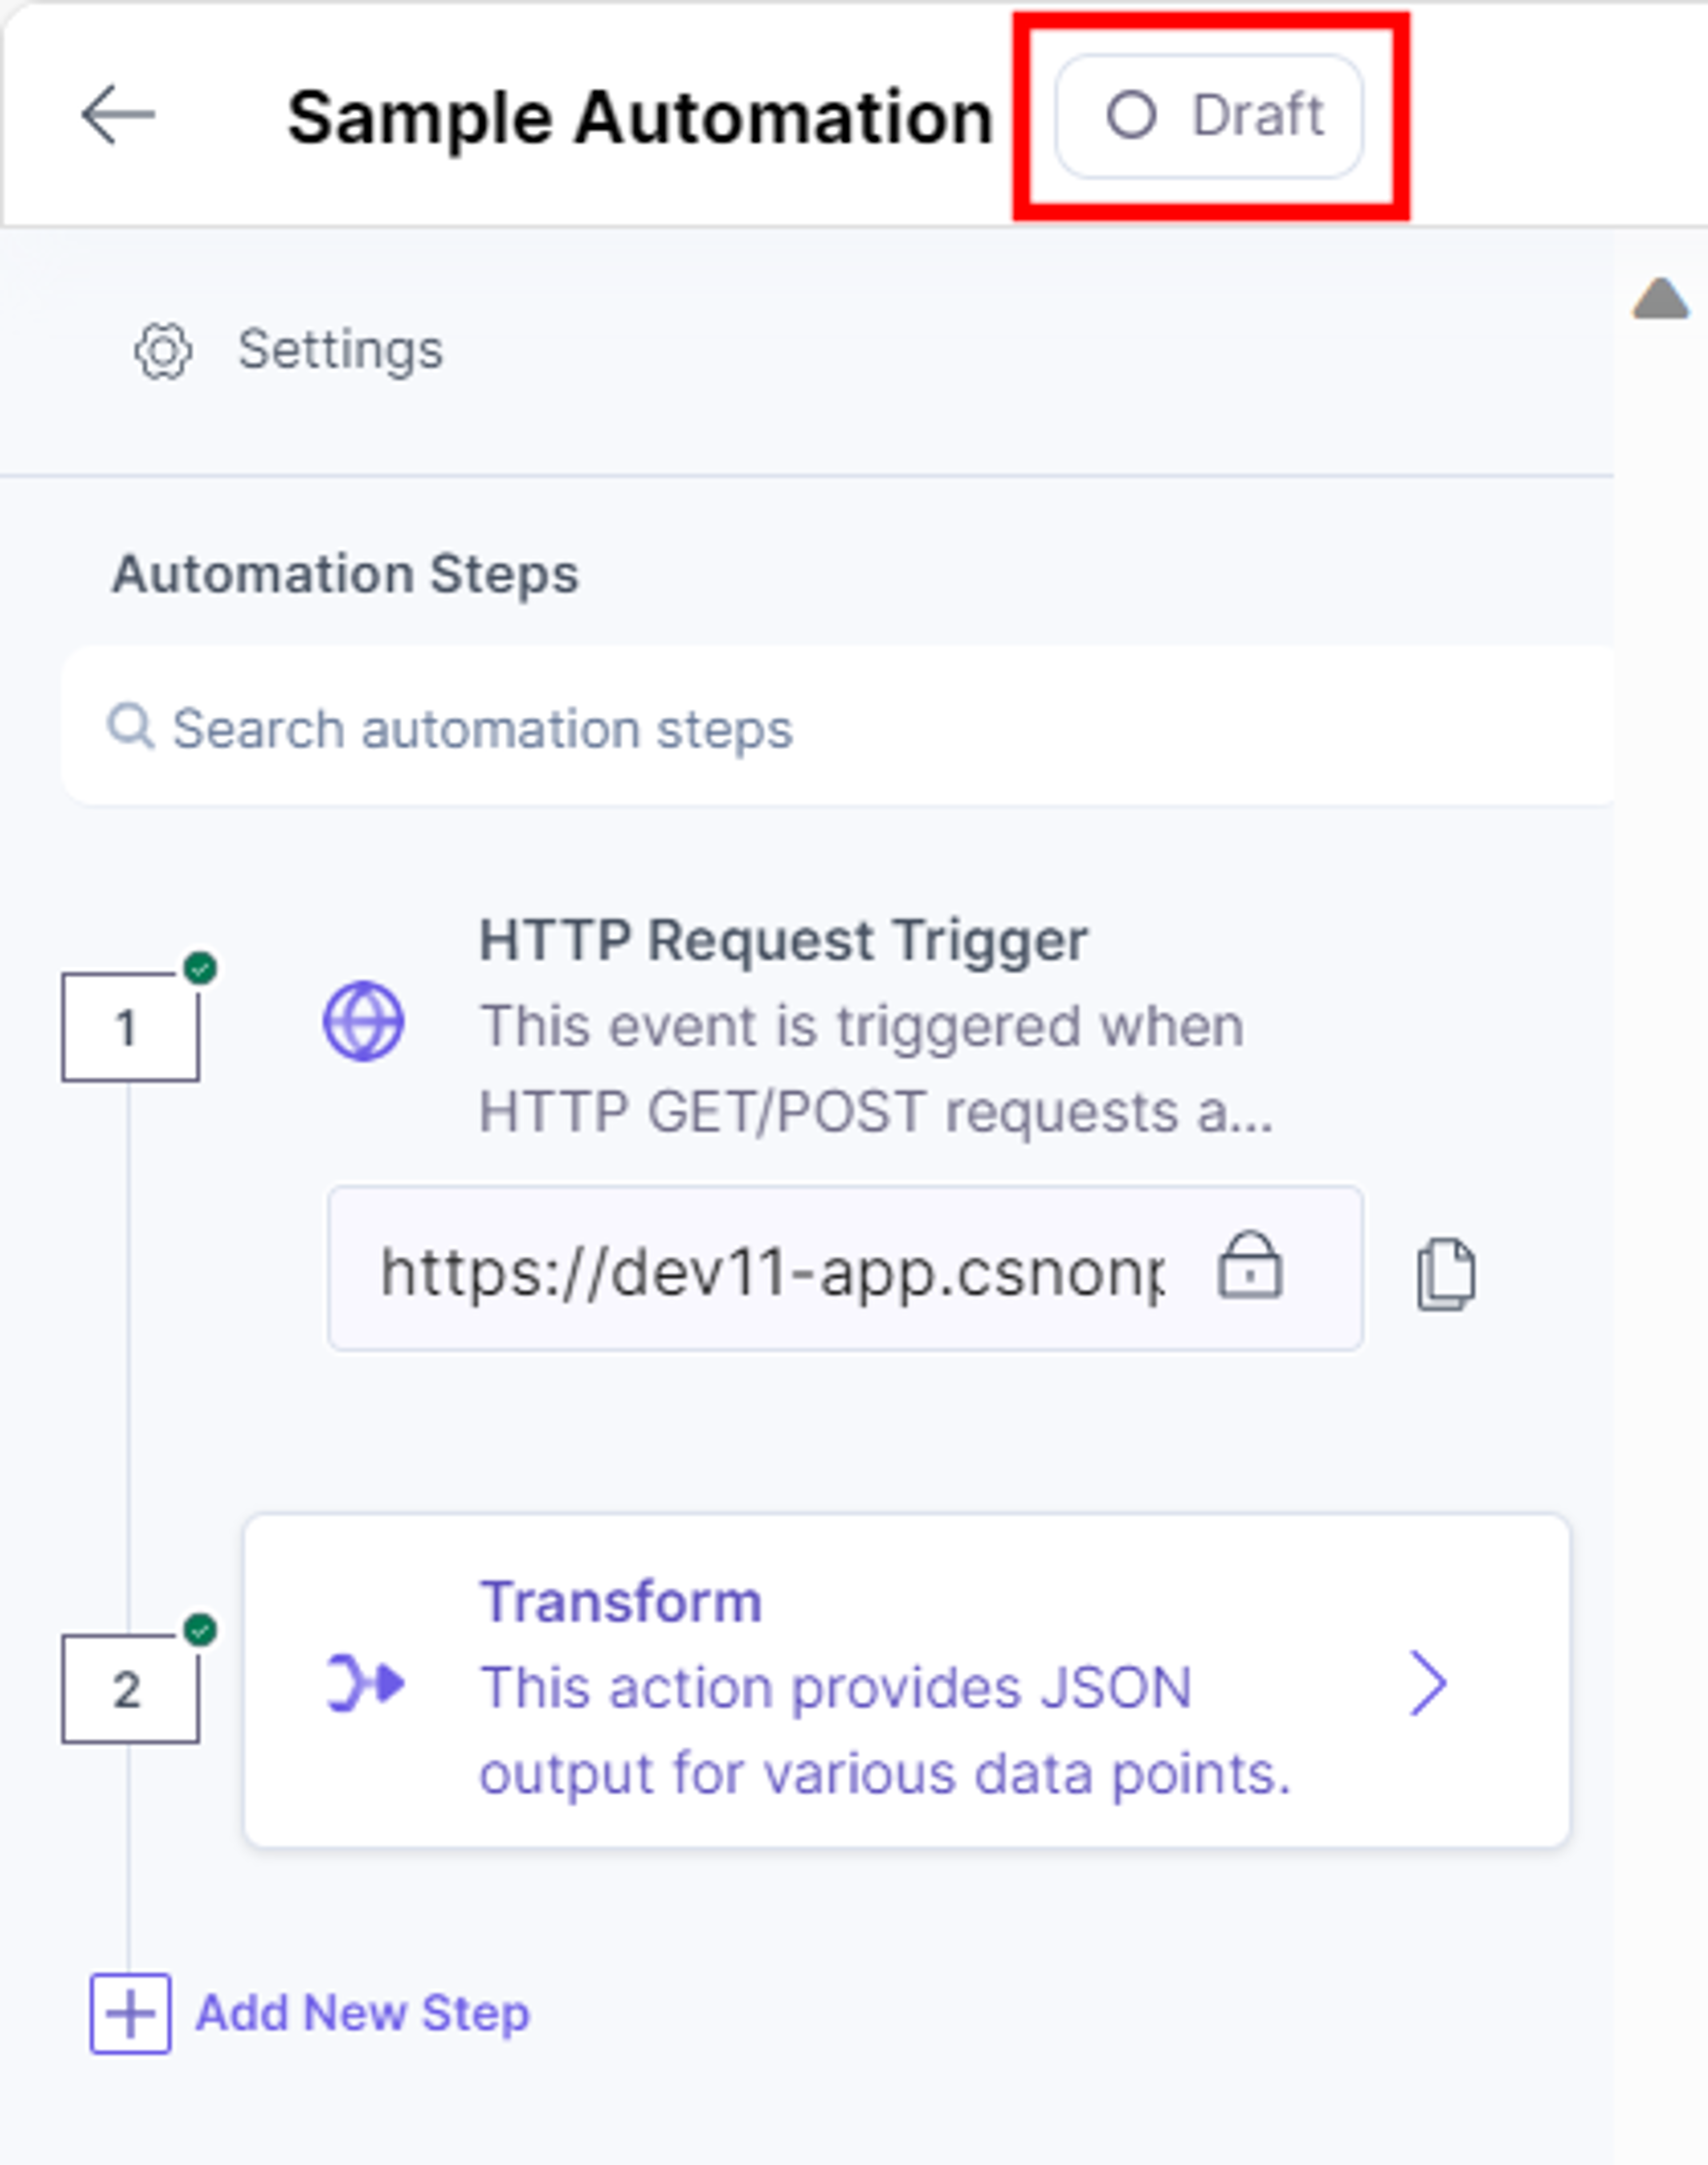This screenshot has height=2165, width=1708.
Task: Select the step number 2 box
Action: click(130, 1689)
